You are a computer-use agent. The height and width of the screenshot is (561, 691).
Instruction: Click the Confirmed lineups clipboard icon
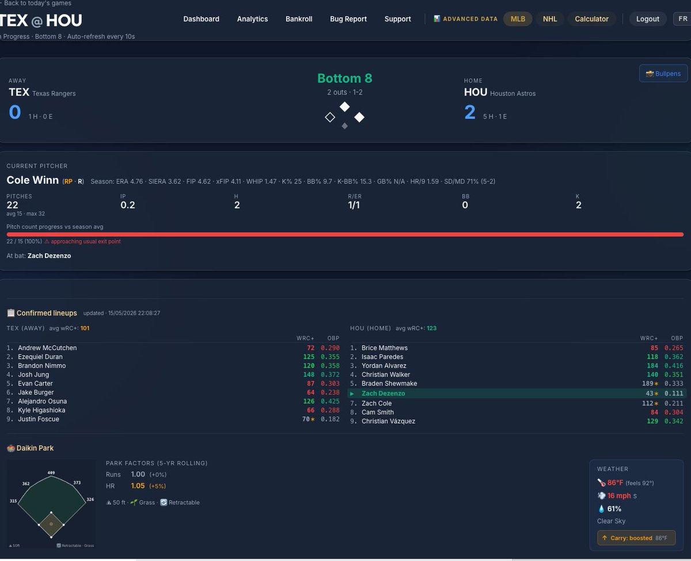tap(10, 313)
